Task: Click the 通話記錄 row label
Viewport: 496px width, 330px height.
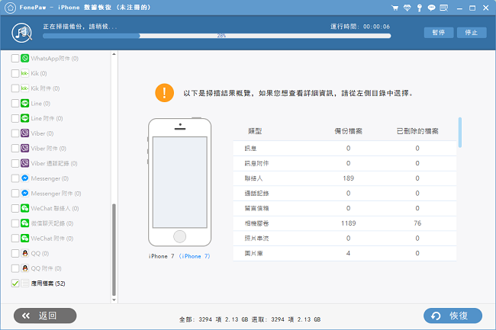Action: (256, 194)
